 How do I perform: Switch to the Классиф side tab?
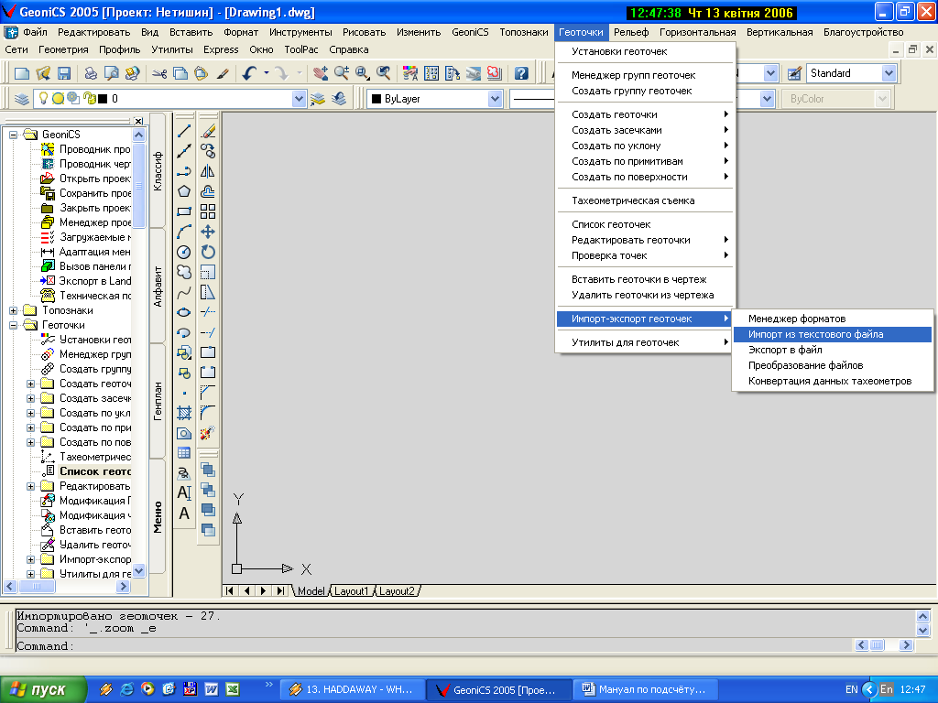(x=158, y=171)
